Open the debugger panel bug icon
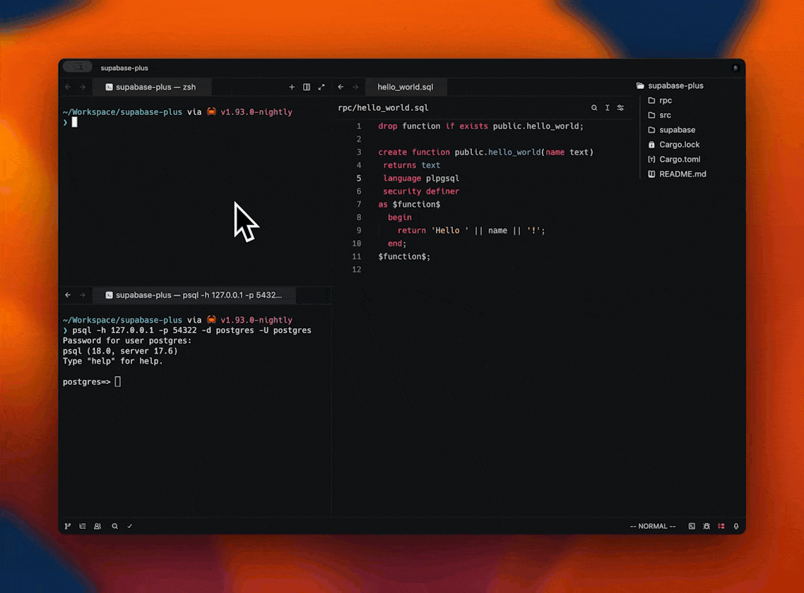 tap(707, 526)
